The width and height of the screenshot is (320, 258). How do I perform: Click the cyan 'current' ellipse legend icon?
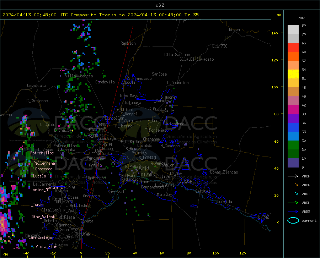click(x=293, y=220)
